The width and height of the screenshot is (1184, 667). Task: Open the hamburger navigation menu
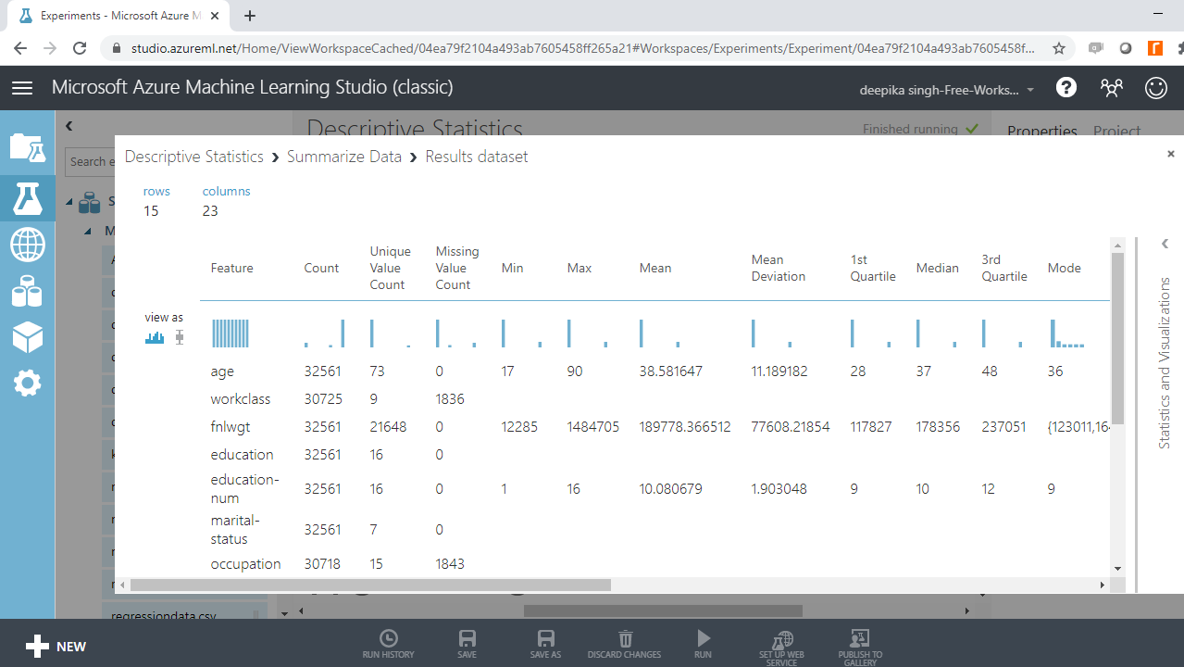(22, 88)
